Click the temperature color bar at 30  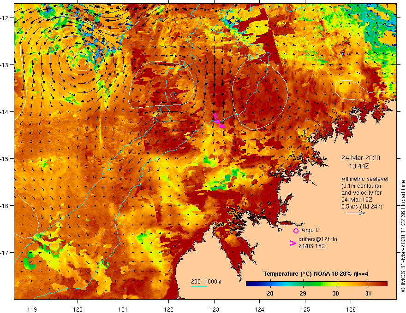[x=335, y=284]
